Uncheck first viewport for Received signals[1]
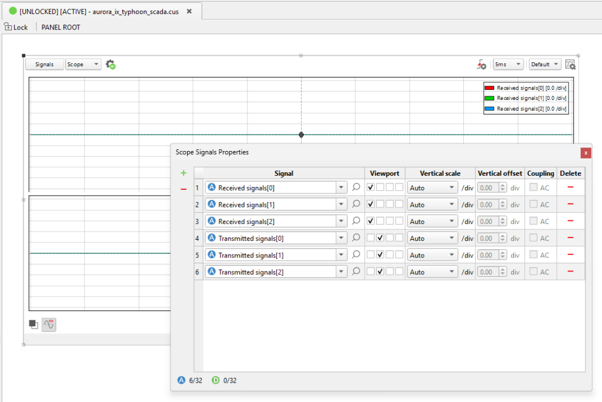The width and height of the screenshot is (602, 402). pyautogui.click(x=370, y=205)
